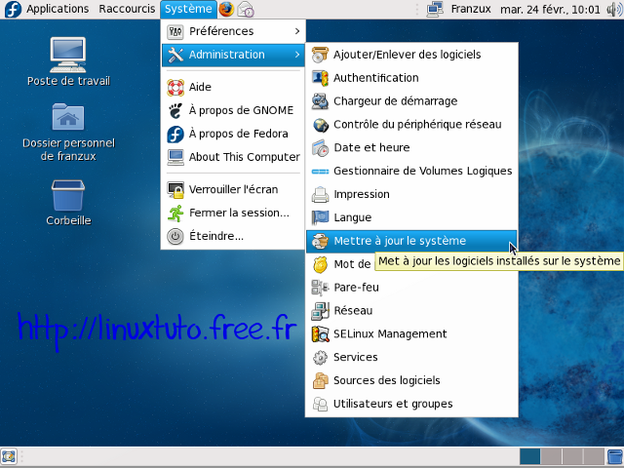Viewport: 624px width, 468px height.
Task: Click the Langue label
Action: pyautogui.click(x=353, y=217)
